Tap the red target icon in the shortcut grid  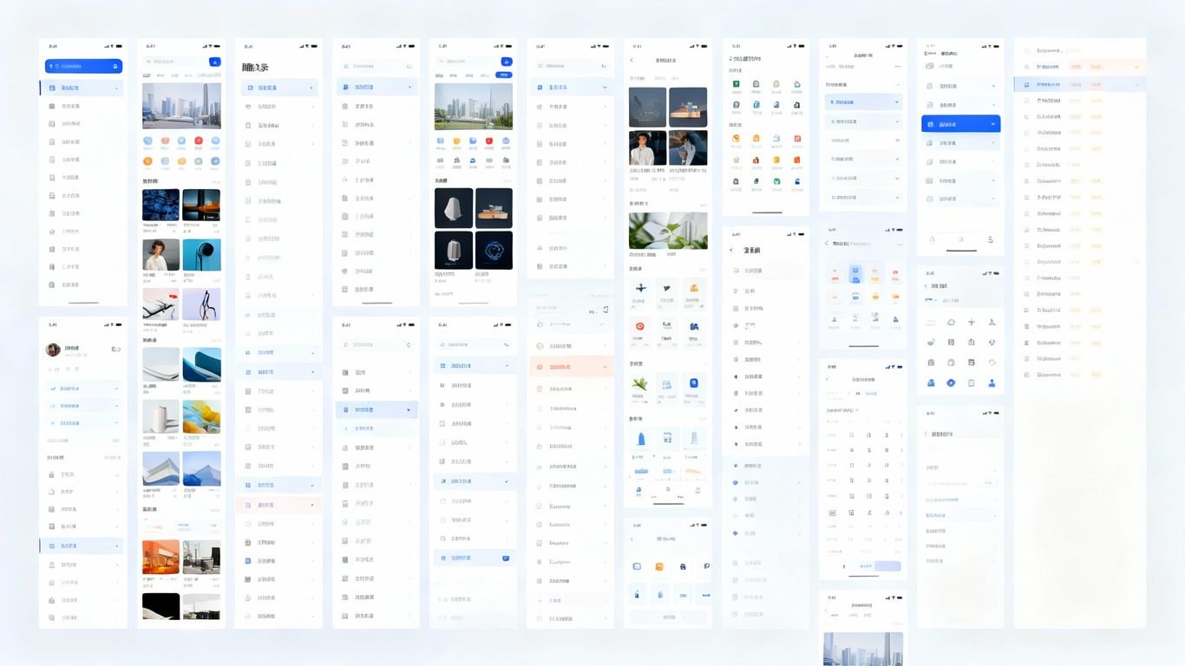click(x=640, y=326)
